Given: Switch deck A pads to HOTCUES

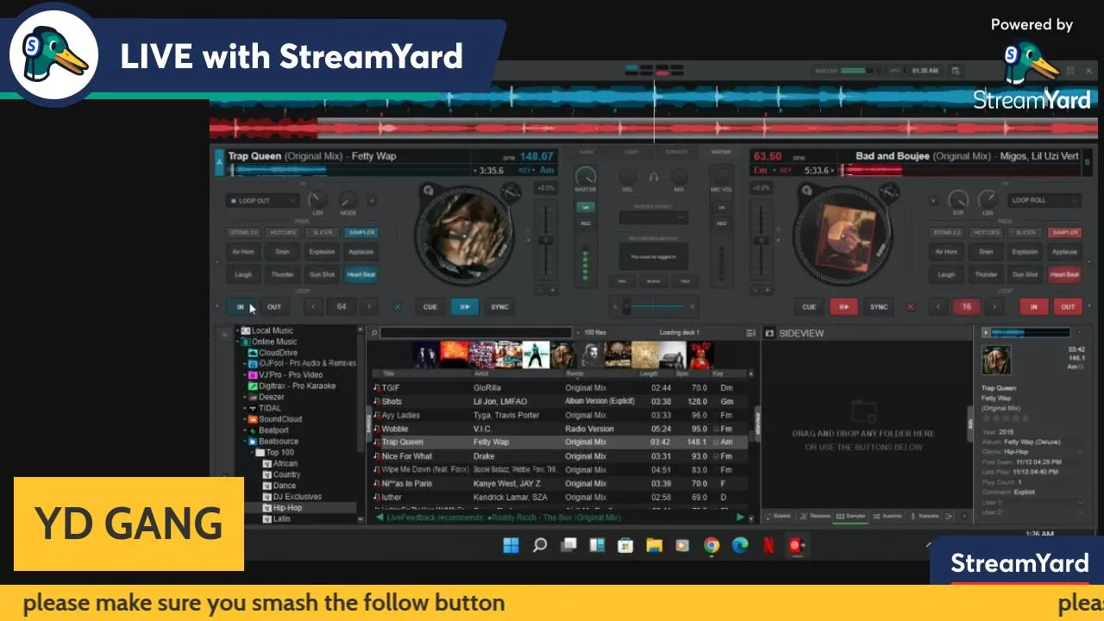Looking at the screenshot, I should [283, 232].
